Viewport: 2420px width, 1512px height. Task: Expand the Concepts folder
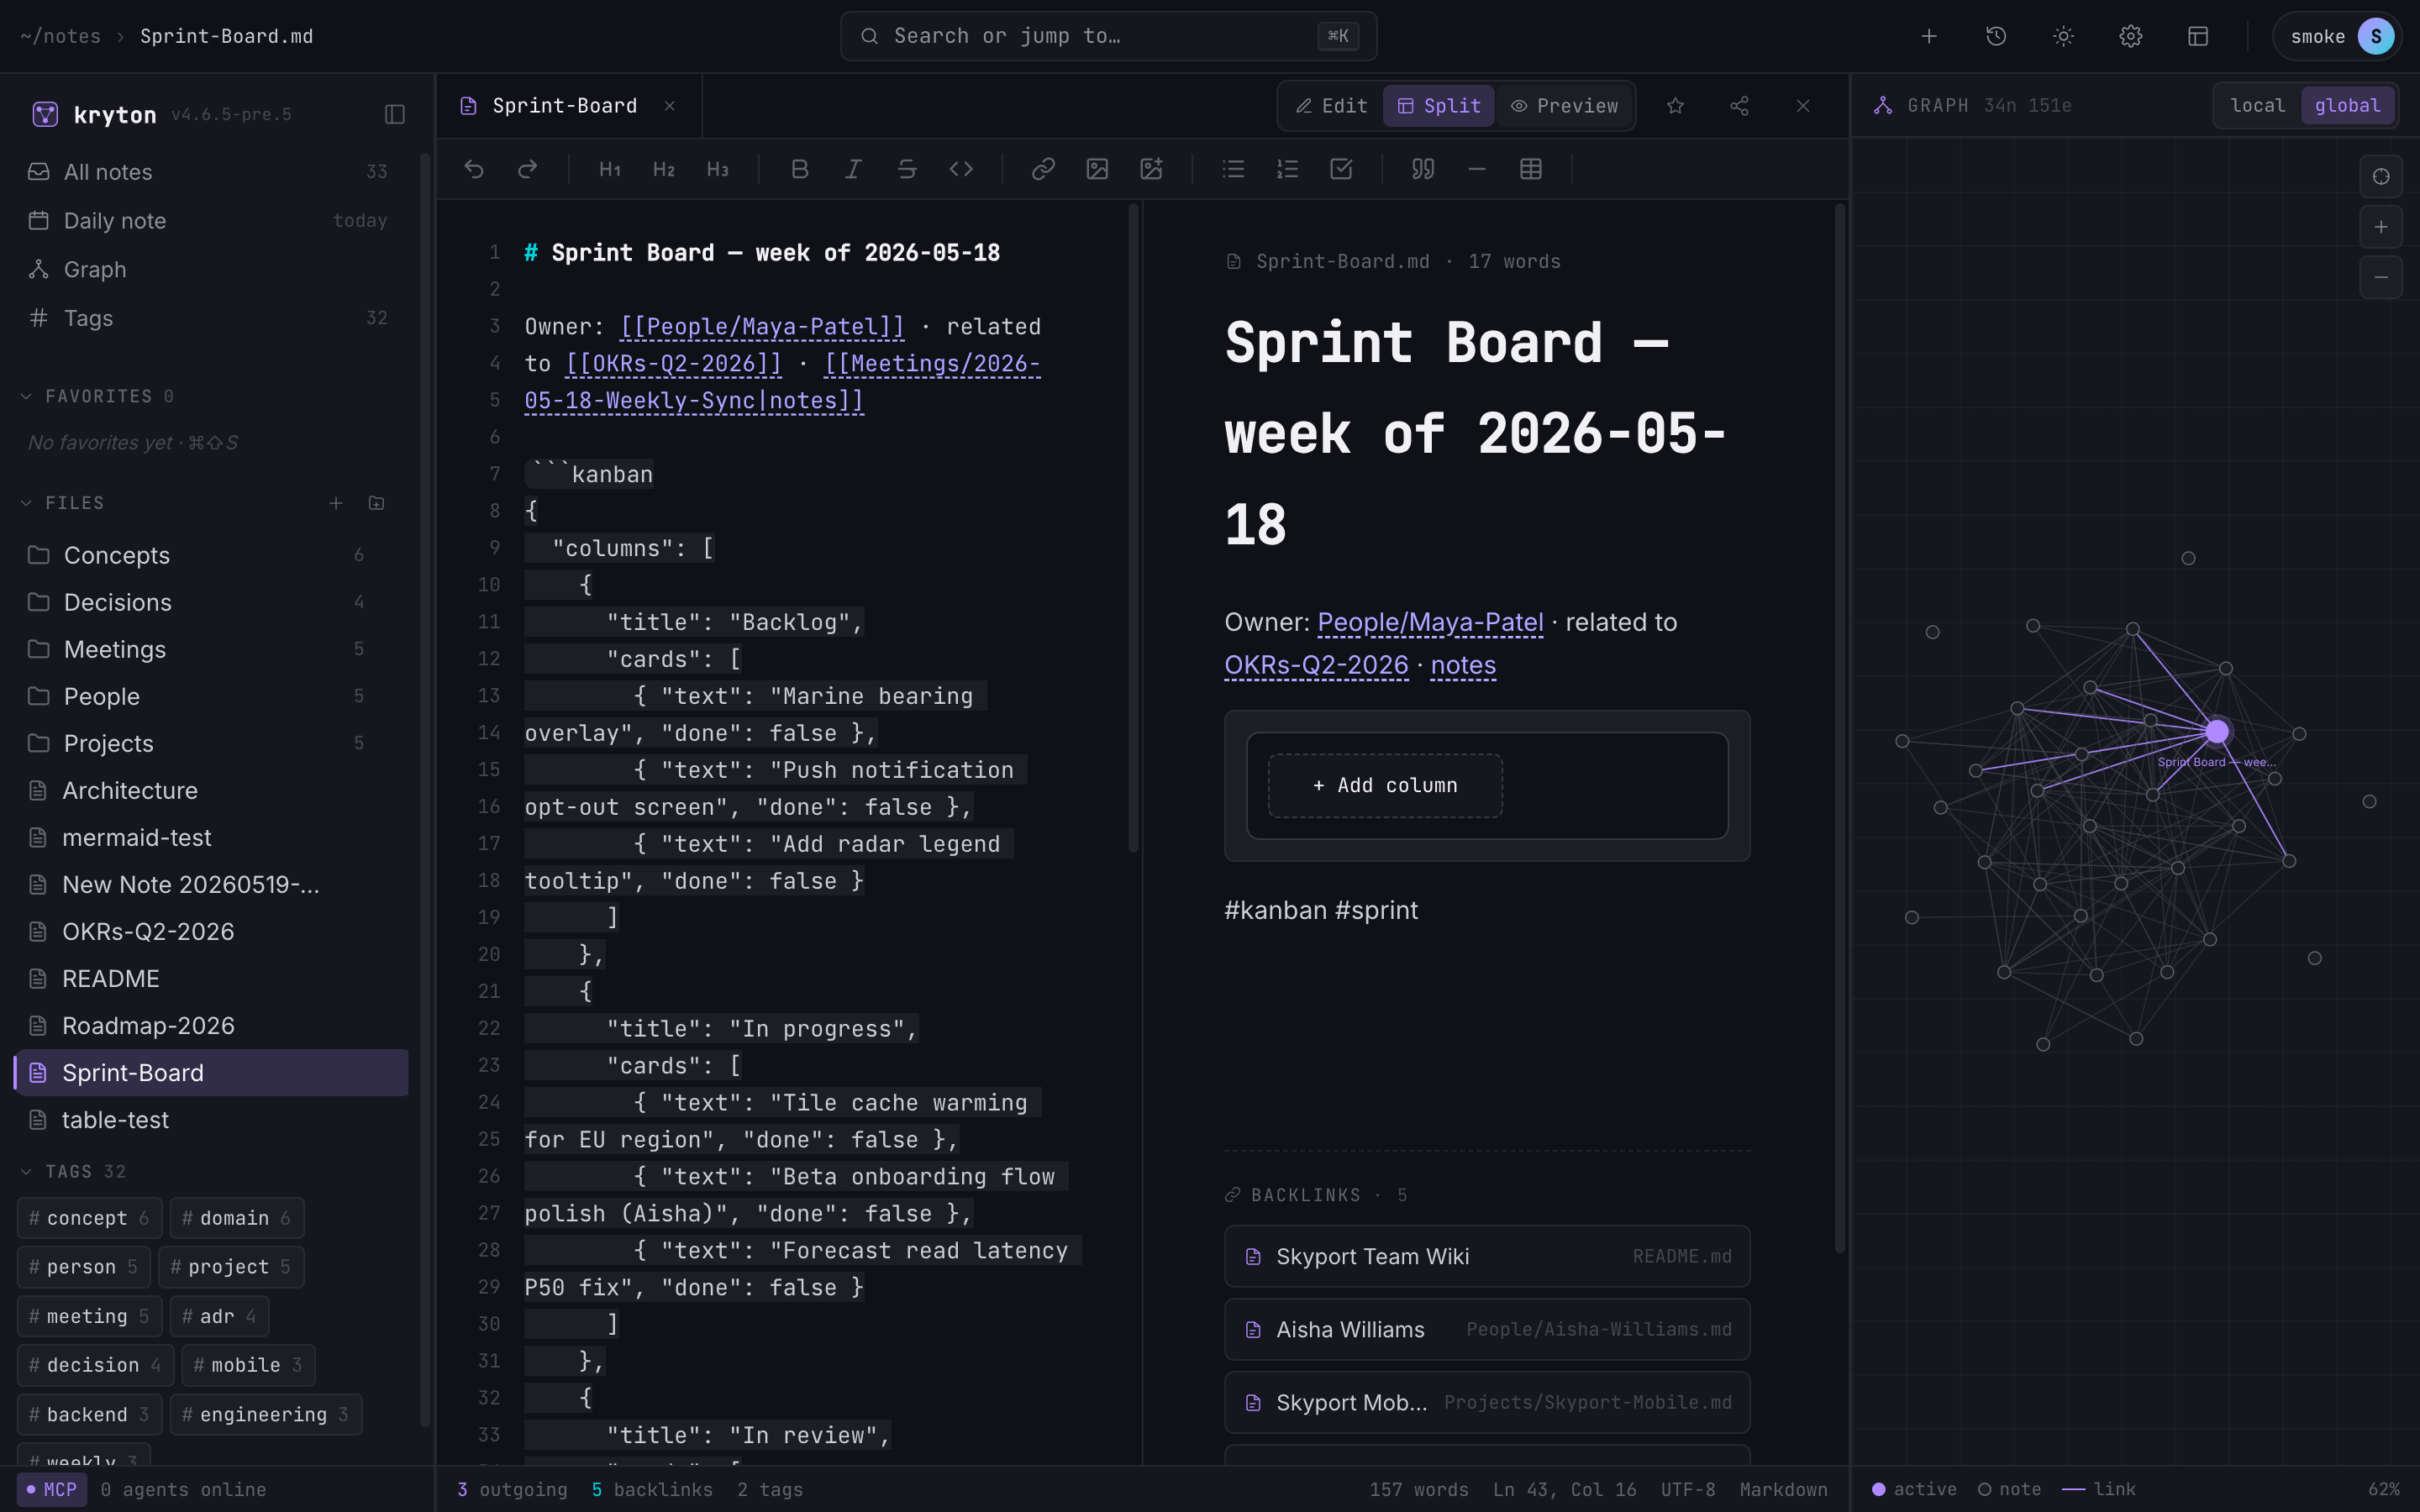(210, 555)
